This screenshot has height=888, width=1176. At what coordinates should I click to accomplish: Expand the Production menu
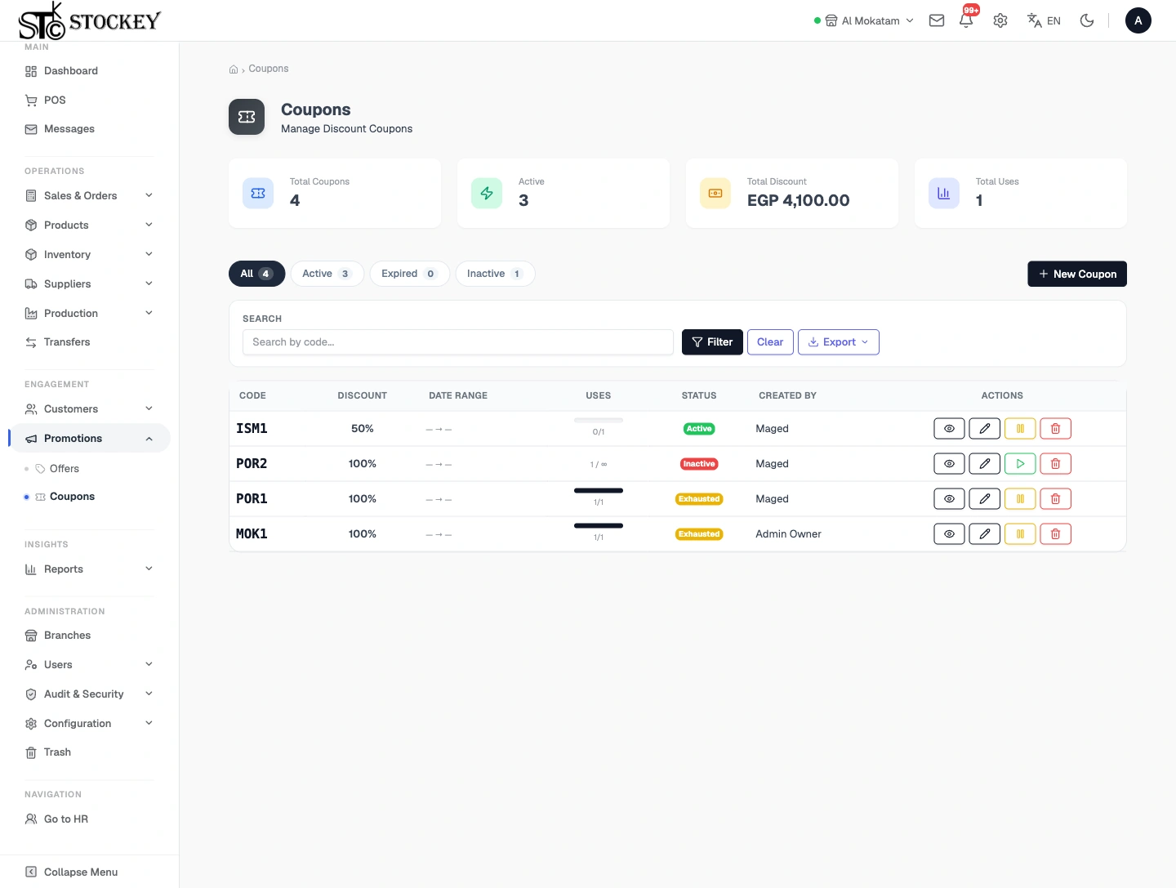tap(89, 313)
